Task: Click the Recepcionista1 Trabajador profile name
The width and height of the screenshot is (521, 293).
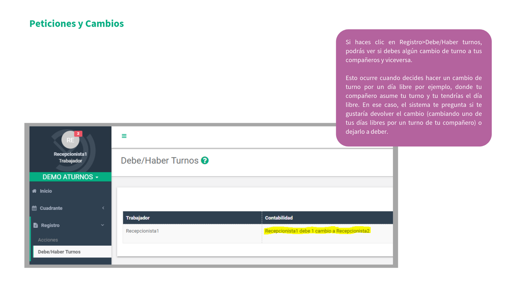Action: (70, 158)
